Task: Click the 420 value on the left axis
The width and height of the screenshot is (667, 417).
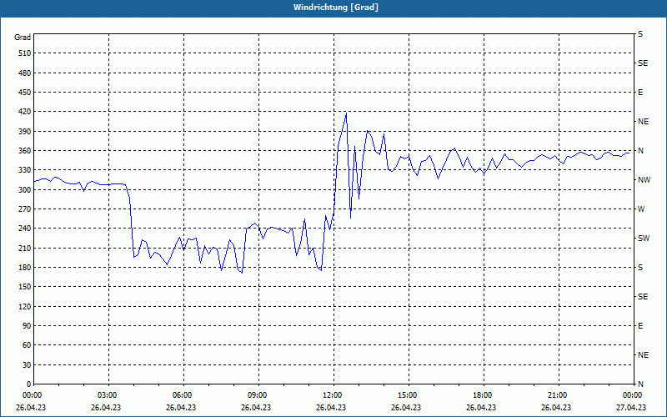Action: (x=25, y=112)
